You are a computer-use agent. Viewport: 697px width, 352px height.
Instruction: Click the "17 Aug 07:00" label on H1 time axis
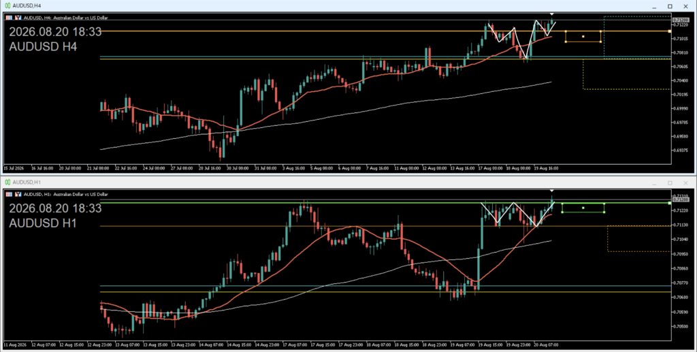[x=294, y=345]
